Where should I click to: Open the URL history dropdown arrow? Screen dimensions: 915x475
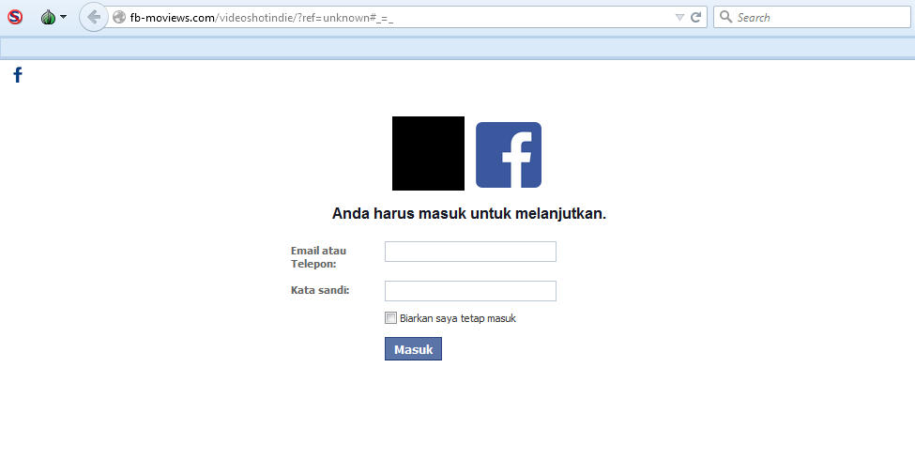679,17
